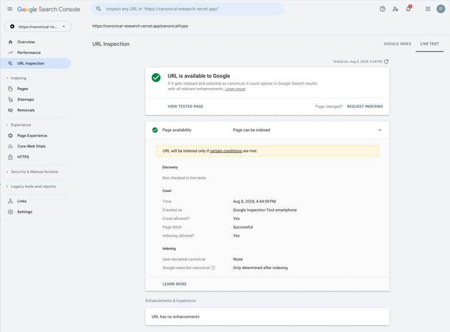Open the users and permissions icon

point(396,9)
